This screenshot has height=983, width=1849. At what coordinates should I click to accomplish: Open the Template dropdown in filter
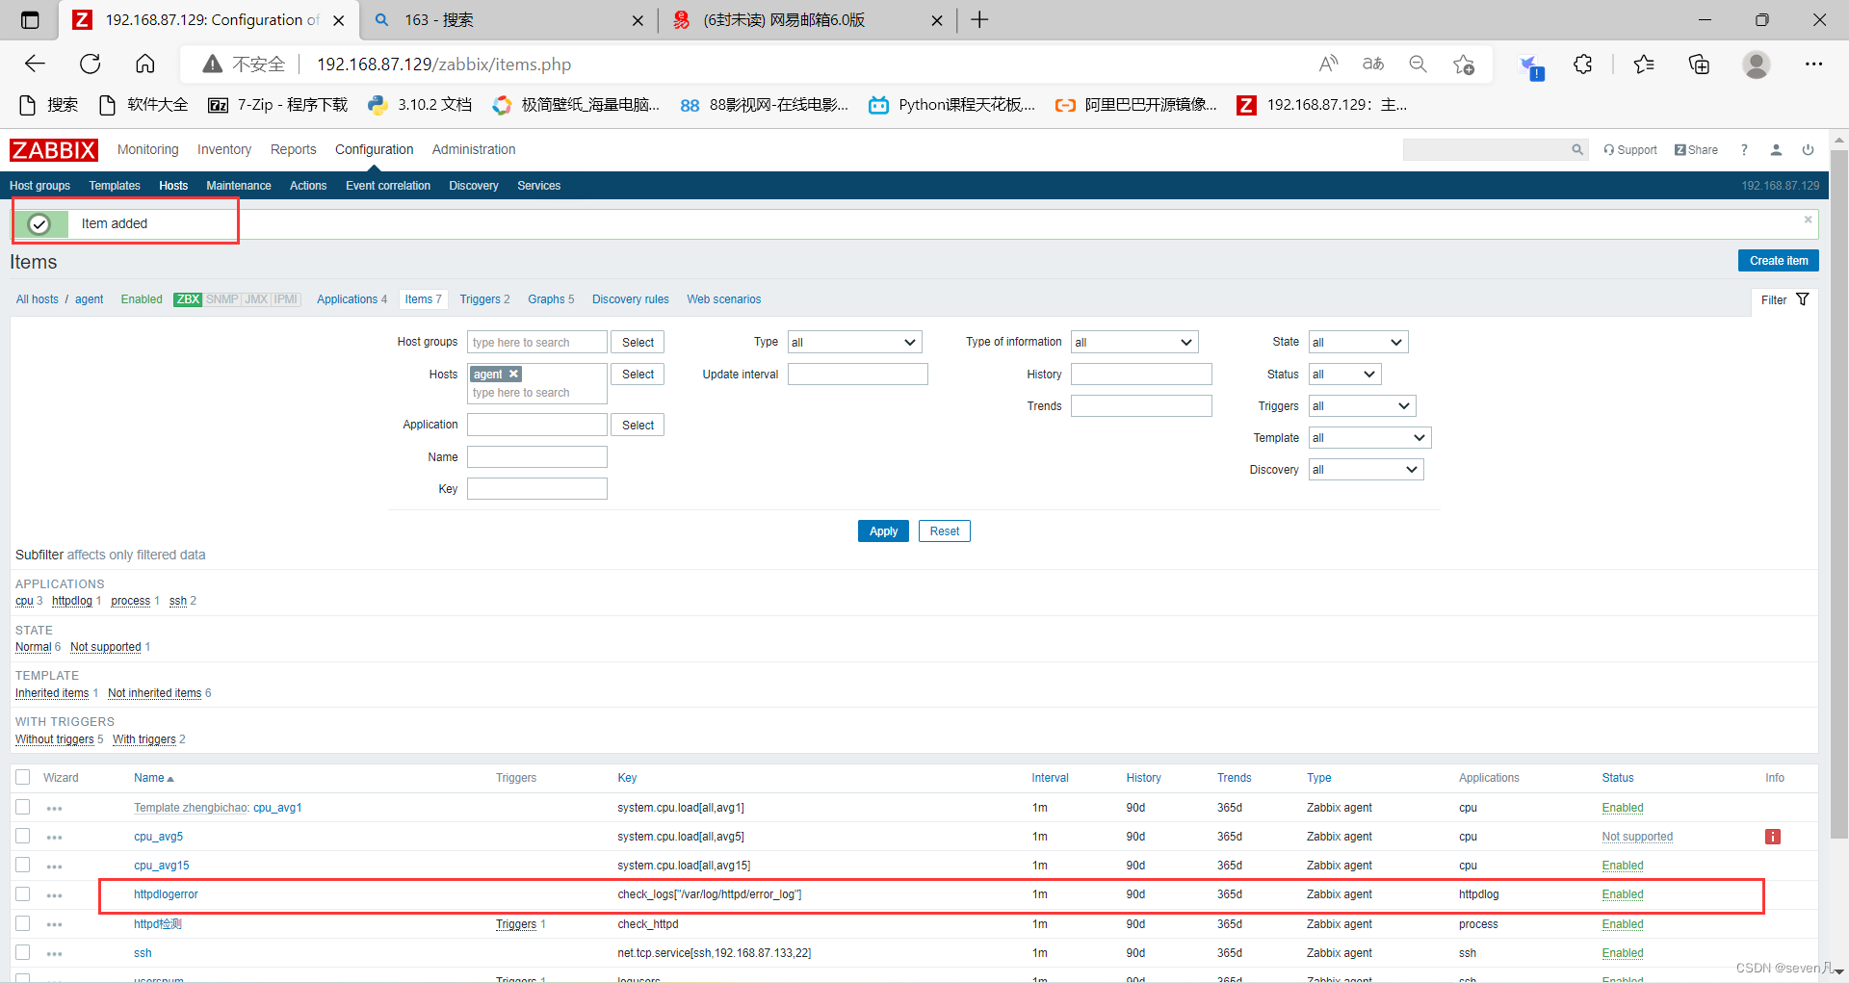click(1369, 437)
